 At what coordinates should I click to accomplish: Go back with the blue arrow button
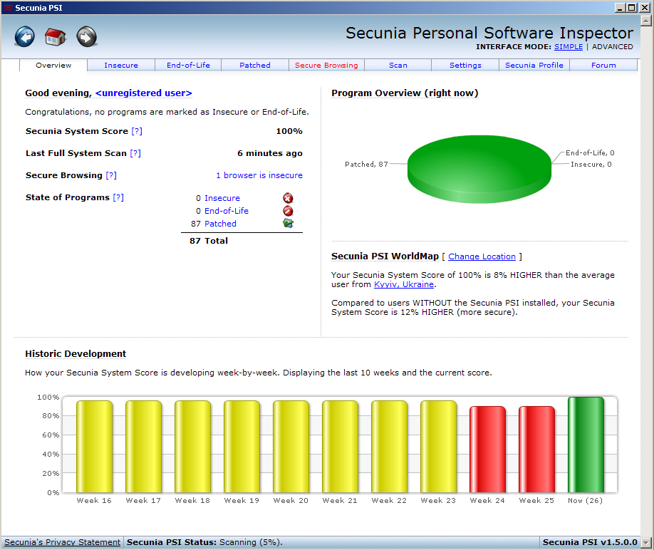(25, 37)
